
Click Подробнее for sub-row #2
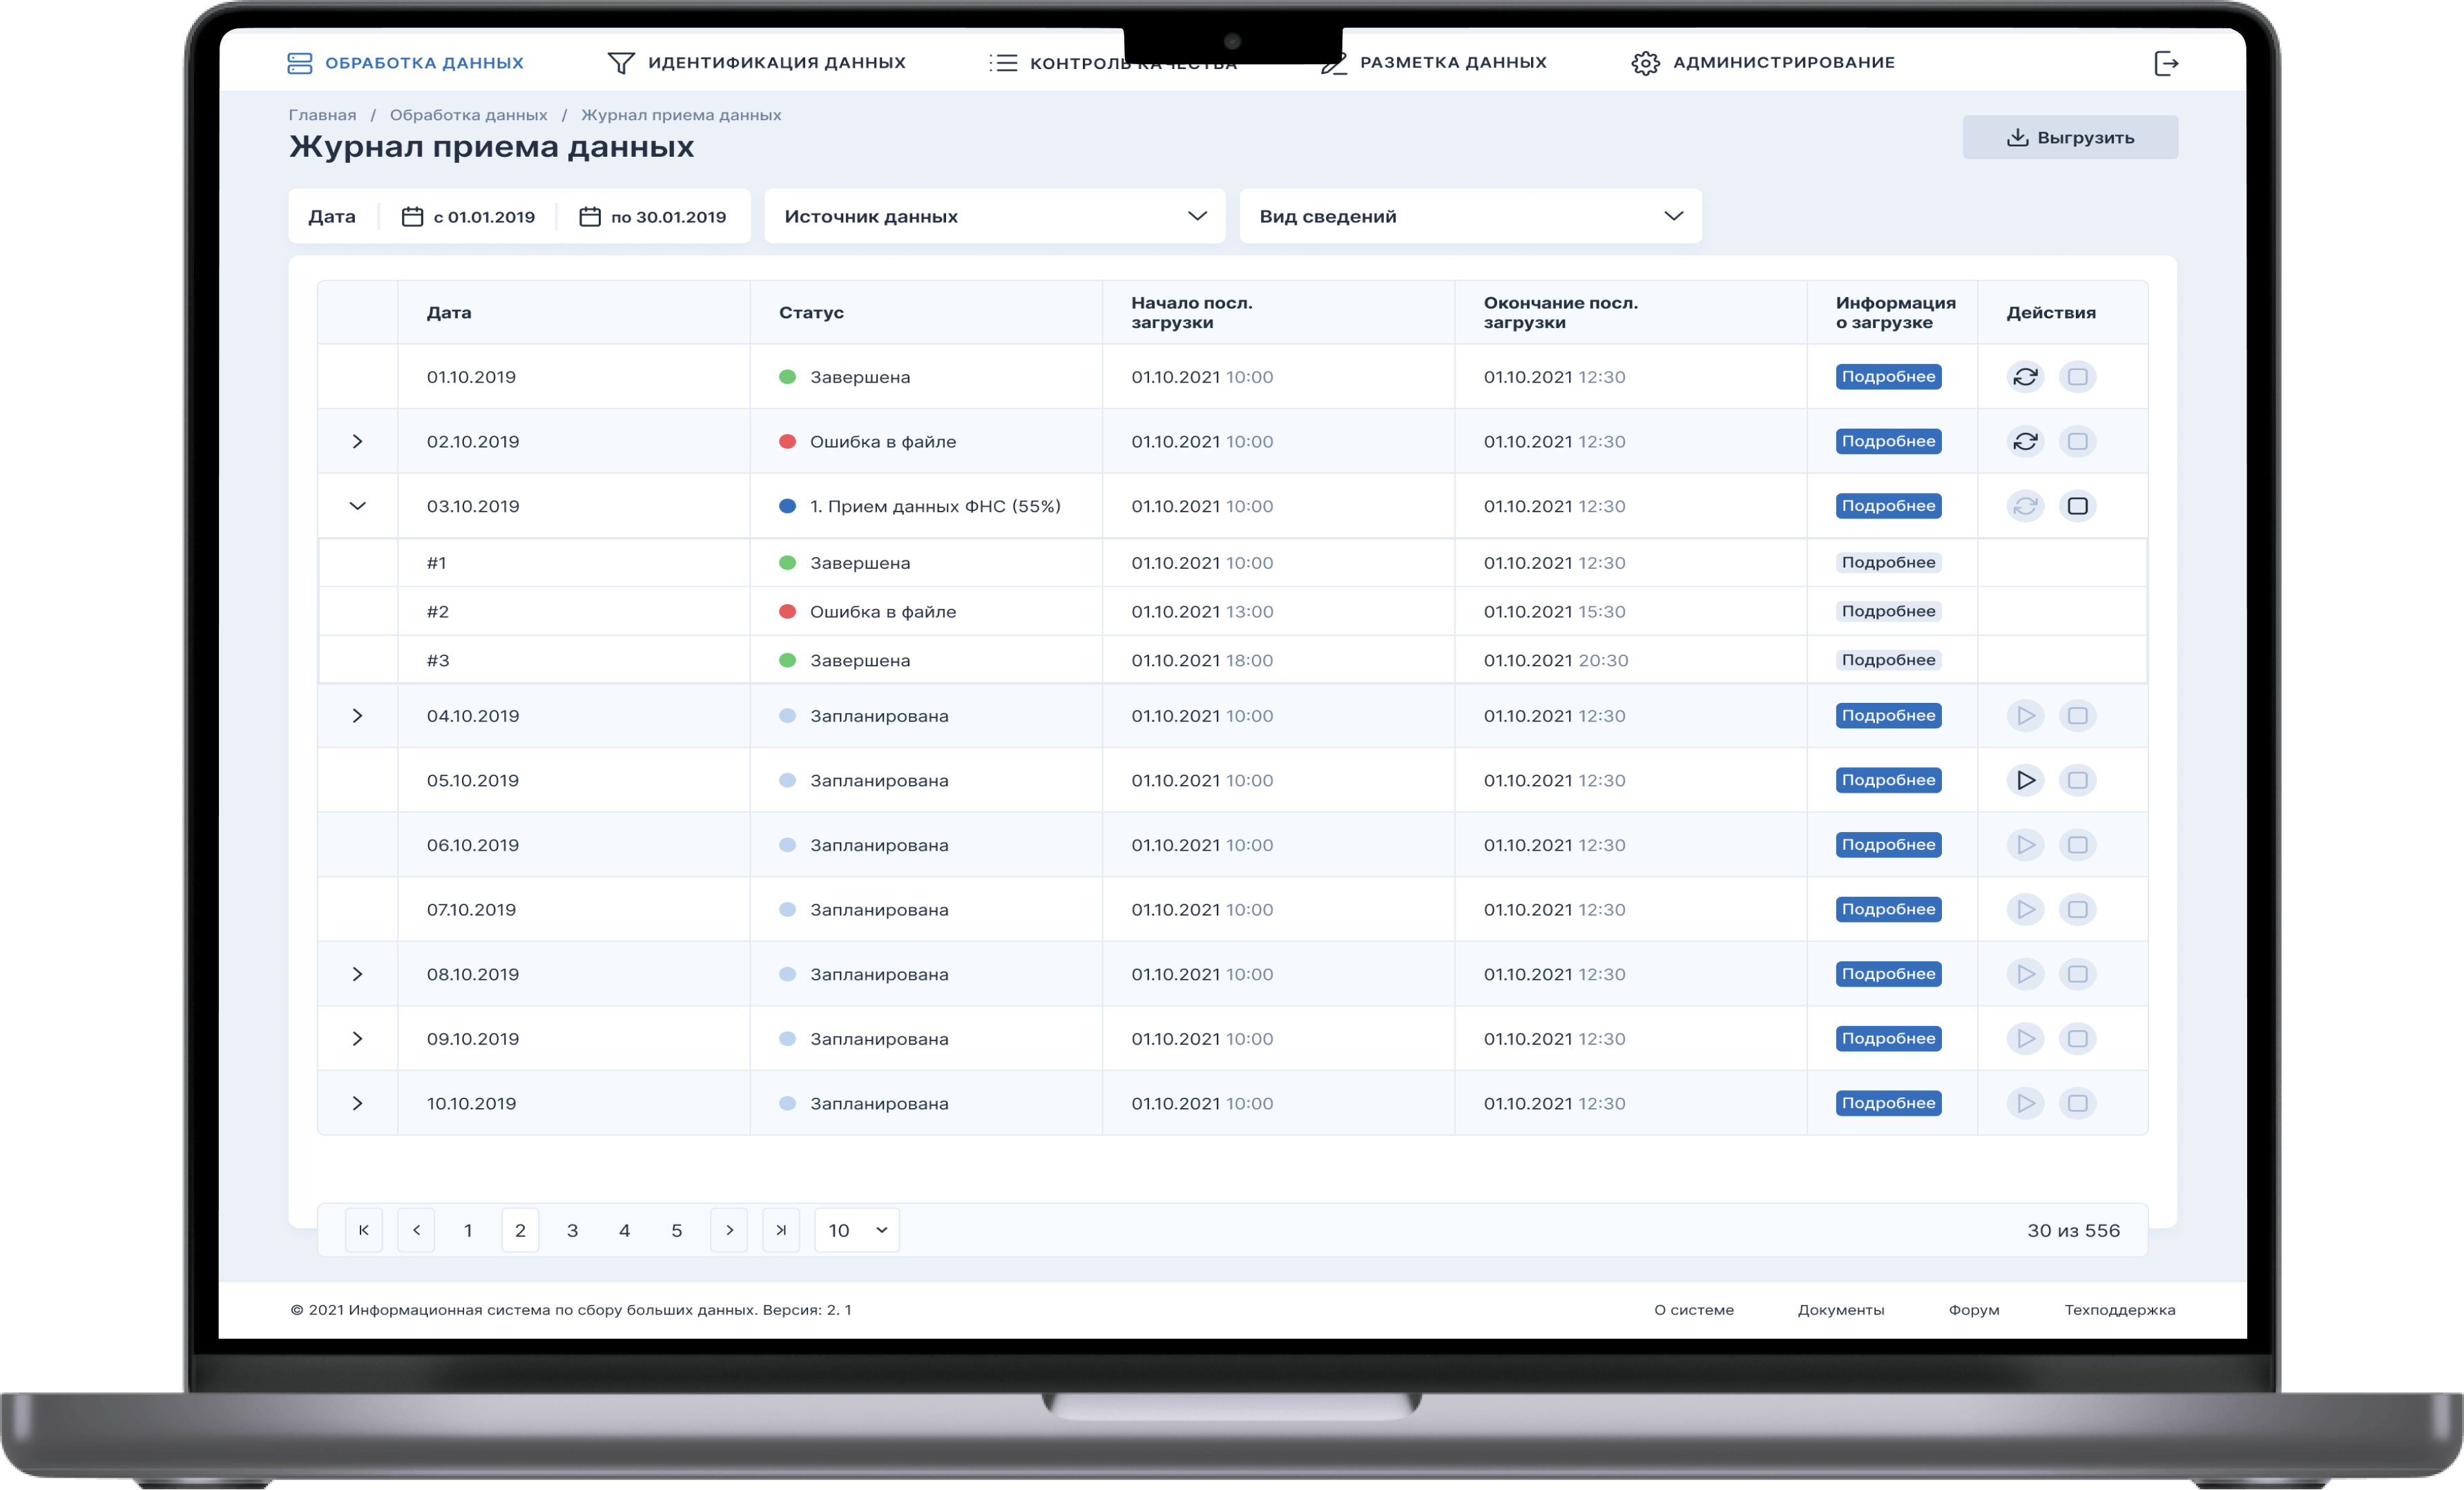pyautogui.click(x=1888, y=611)
